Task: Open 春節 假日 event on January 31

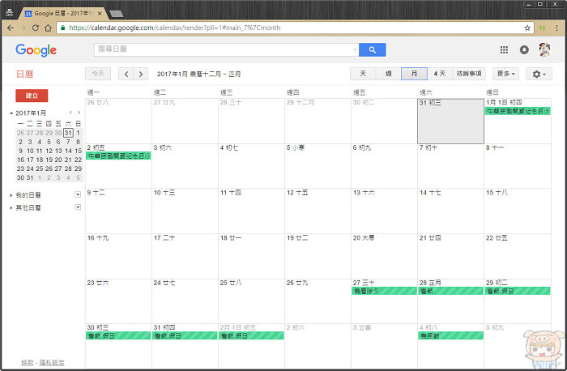Action: tap(185, 336)
